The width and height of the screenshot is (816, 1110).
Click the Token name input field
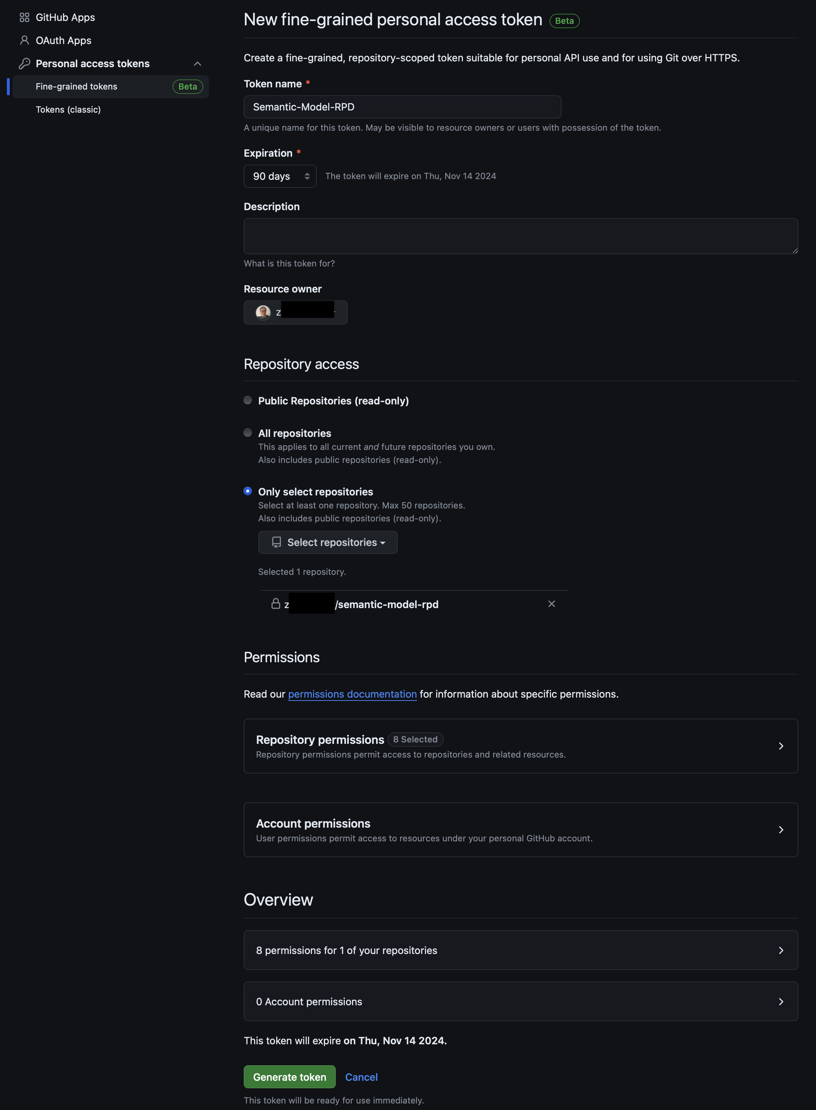(x=402, y=106)
